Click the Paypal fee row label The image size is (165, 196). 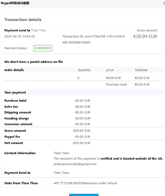tap(12, 137)
